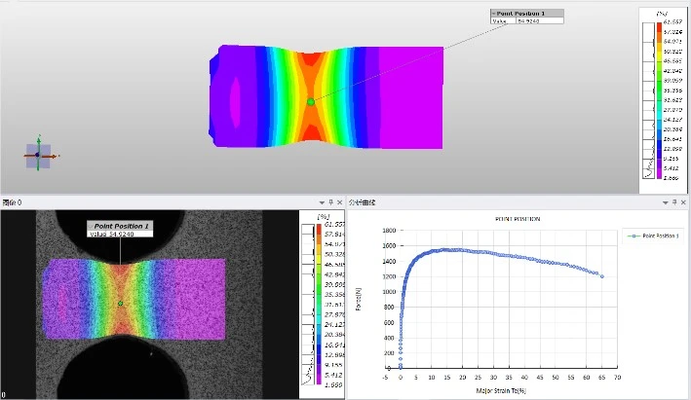Open the left image panel dropdown arrow
The height and width of the screenshot is (400, 691).
pos(321,202)
